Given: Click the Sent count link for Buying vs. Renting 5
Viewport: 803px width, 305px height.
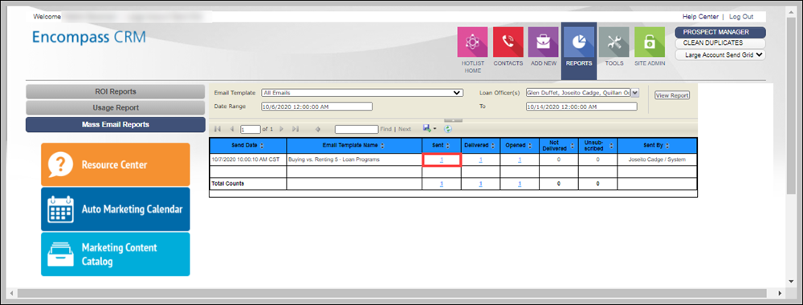Looking at the screenshot, I should click(442, 159).
